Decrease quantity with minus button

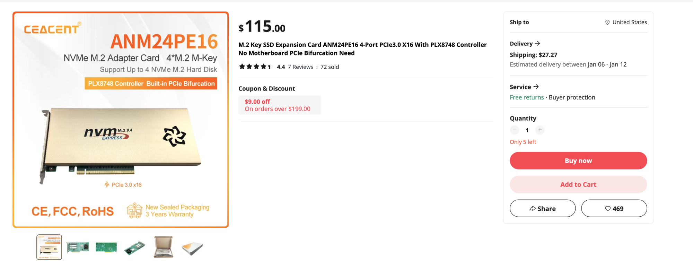click(515, 130)
